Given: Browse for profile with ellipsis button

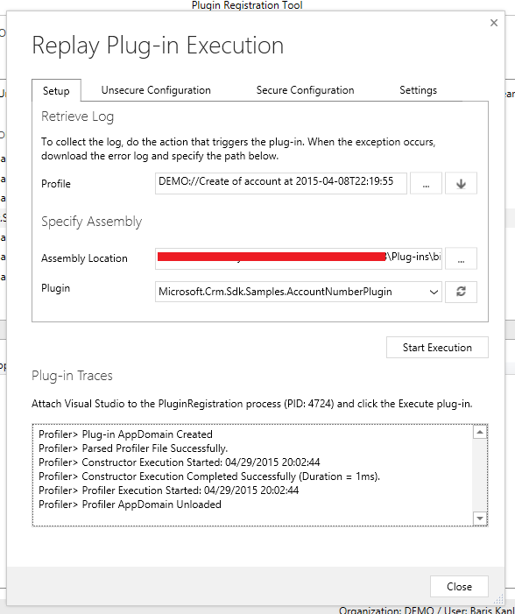Looking at the screenshot, I should [x=426, y=183].
